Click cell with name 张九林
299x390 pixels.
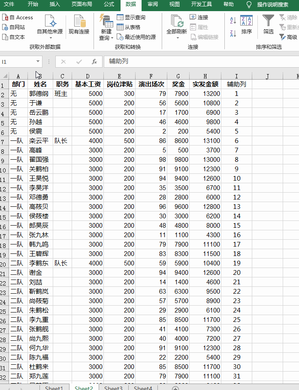tap(40, 235)
